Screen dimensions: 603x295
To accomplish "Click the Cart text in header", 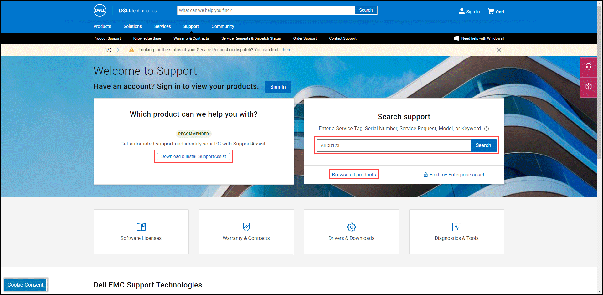I will (500, 12).
